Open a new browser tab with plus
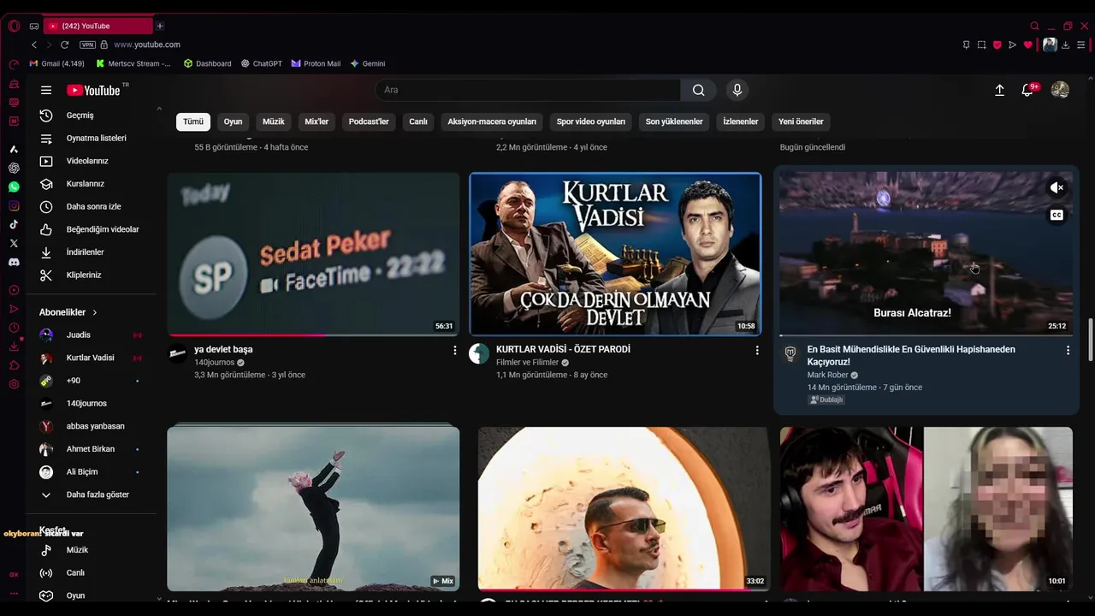The image size is (1095, 616). point(159,26)
